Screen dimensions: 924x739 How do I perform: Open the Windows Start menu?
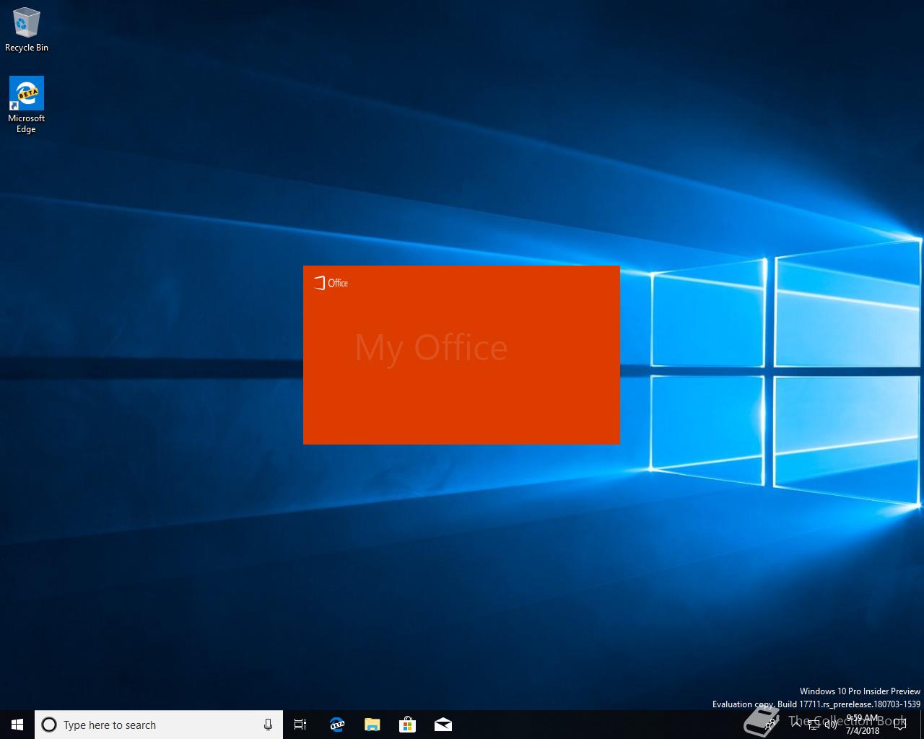pos(17,725)
